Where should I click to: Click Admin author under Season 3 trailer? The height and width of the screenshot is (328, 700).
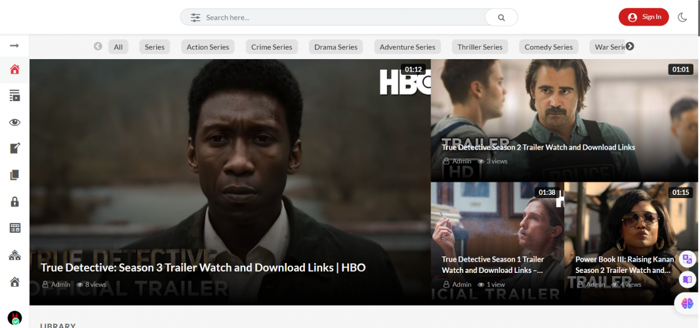[x=56, y=284]
